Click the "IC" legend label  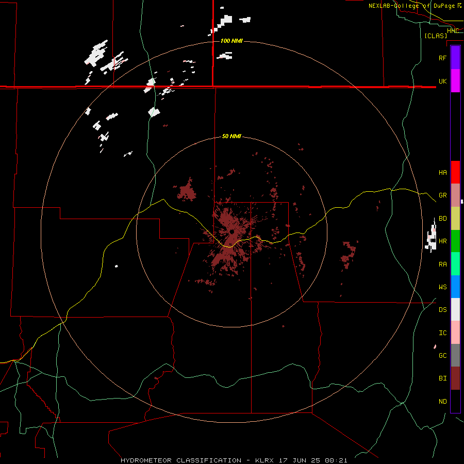[442, 333]
